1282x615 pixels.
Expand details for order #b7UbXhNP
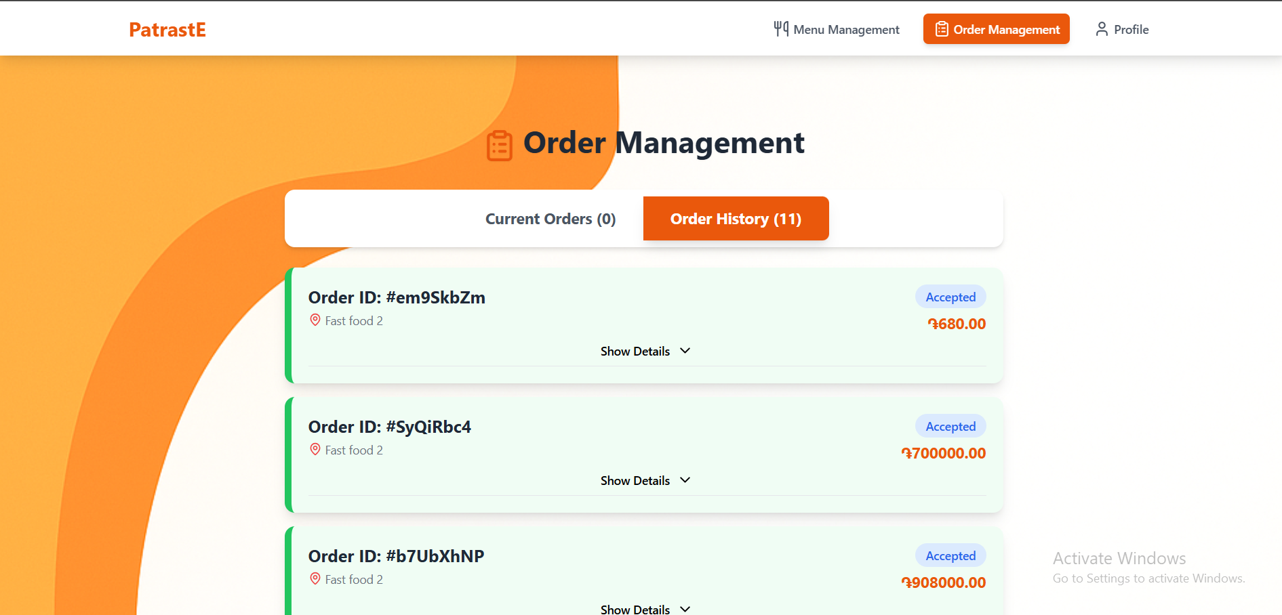(645, 608)
